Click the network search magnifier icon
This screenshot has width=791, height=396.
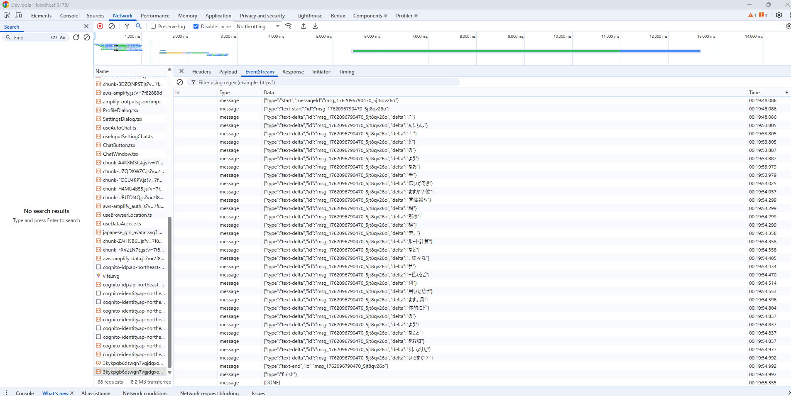(139, 26)
